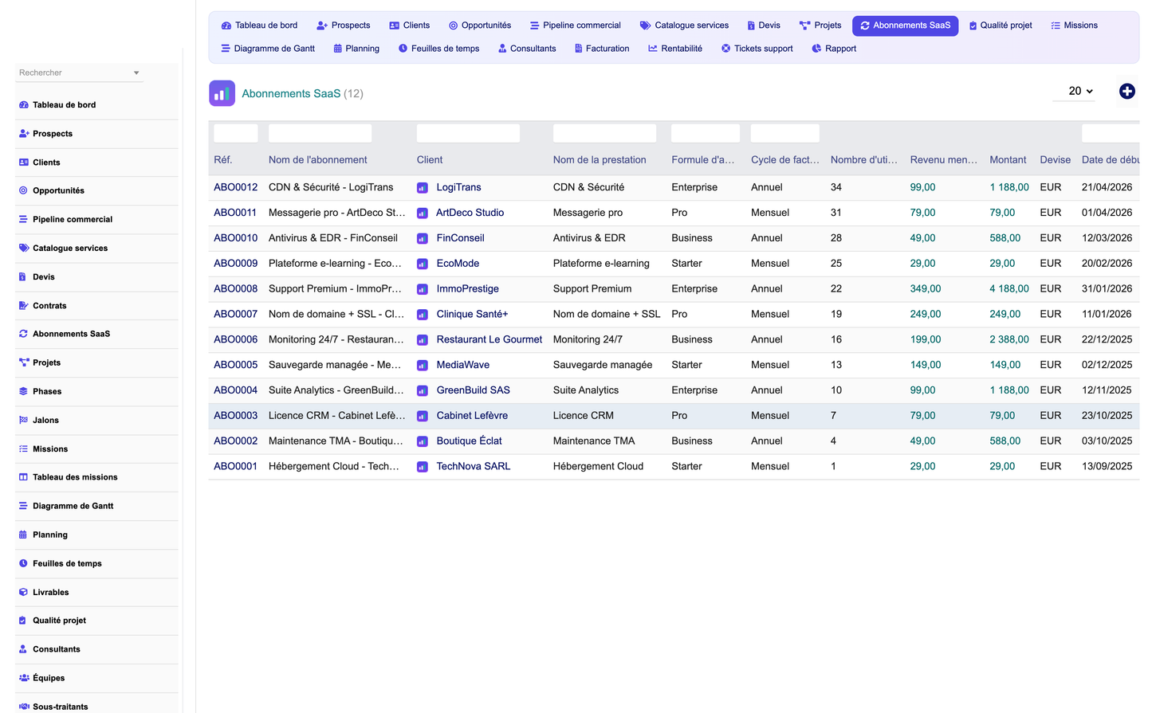Image resolution: width=1152 pixels, height=713 pixels.
Task: Click the client icon beside TechNova SARL
Action: point(423,467)
